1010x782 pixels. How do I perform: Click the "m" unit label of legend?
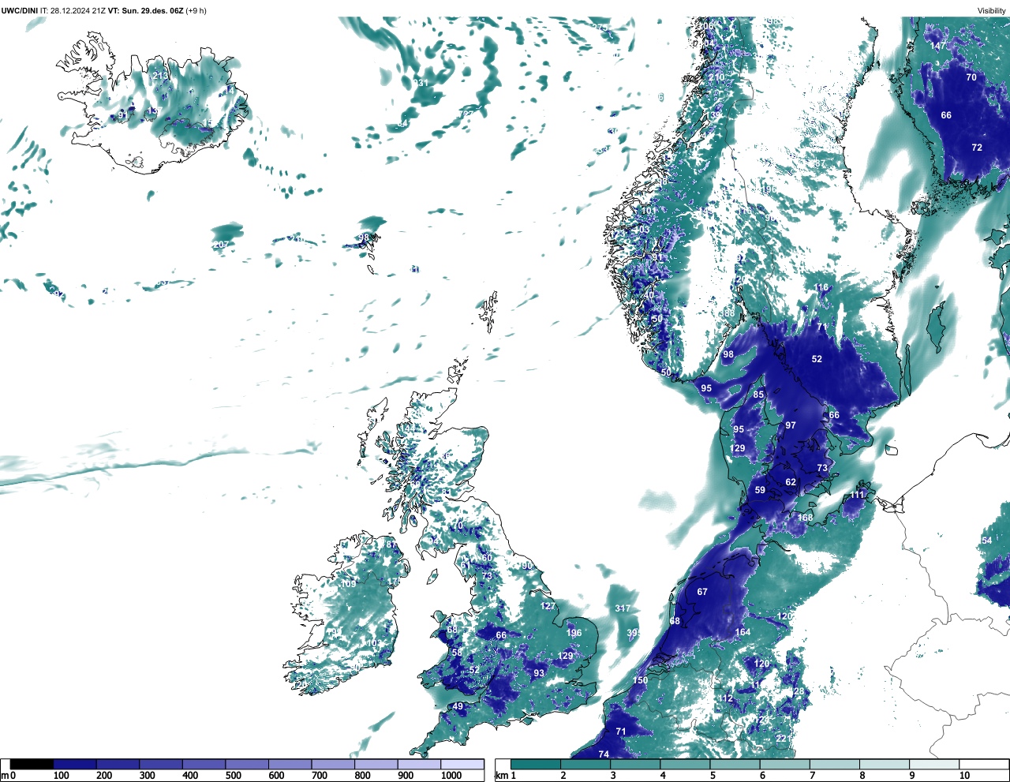tap(5, 776)
